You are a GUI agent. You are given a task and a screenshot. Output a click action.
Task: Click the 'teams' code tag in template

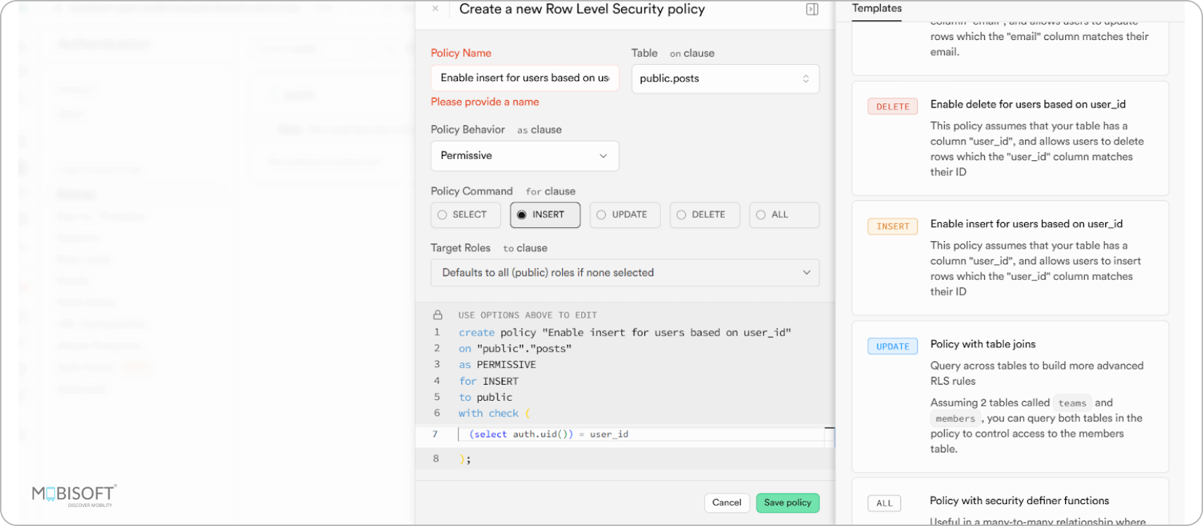[1072, 403]
